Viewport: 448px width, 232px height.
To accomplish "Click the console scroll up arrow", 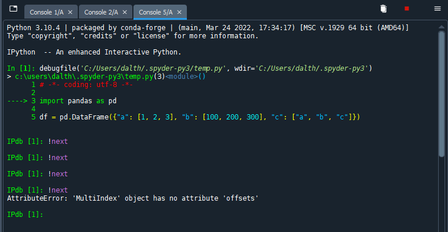I will 442,27.
